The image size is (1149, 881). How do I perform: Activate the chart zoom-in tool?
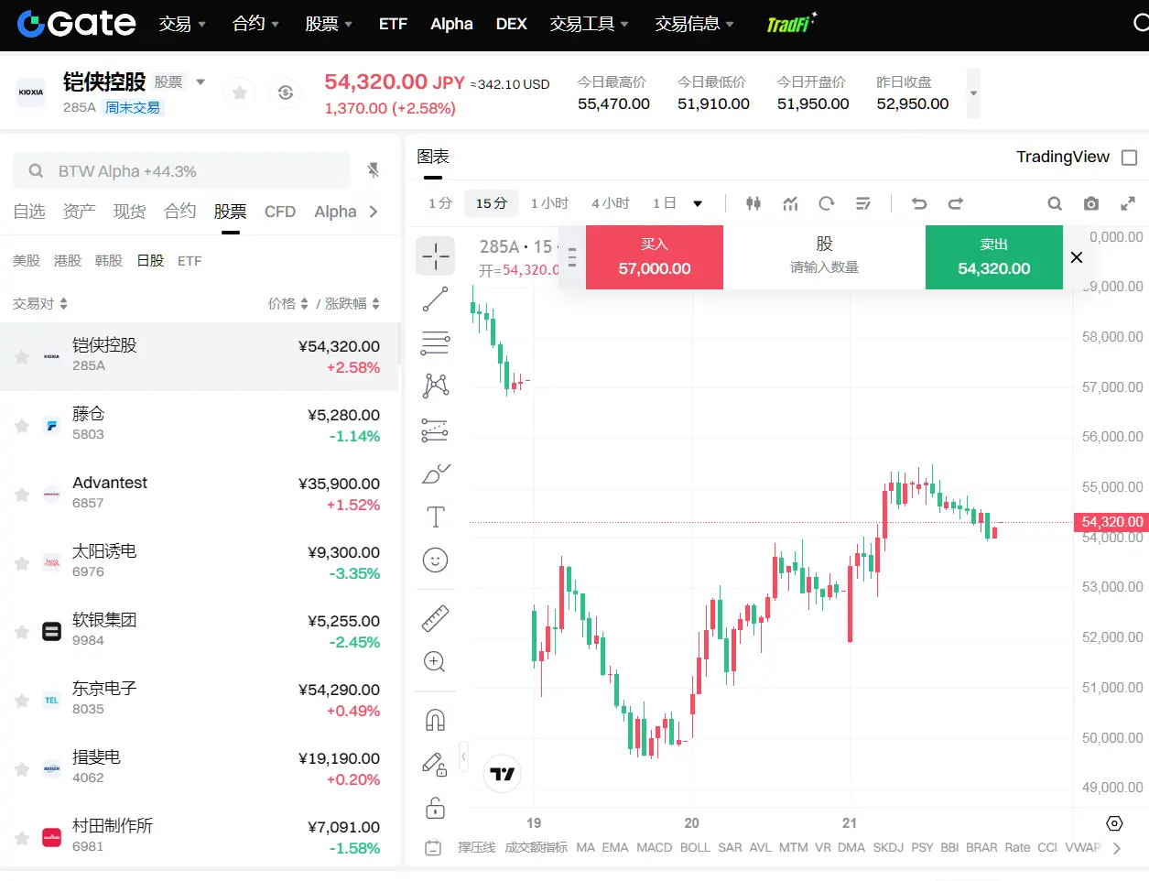[x=435, y=661]
